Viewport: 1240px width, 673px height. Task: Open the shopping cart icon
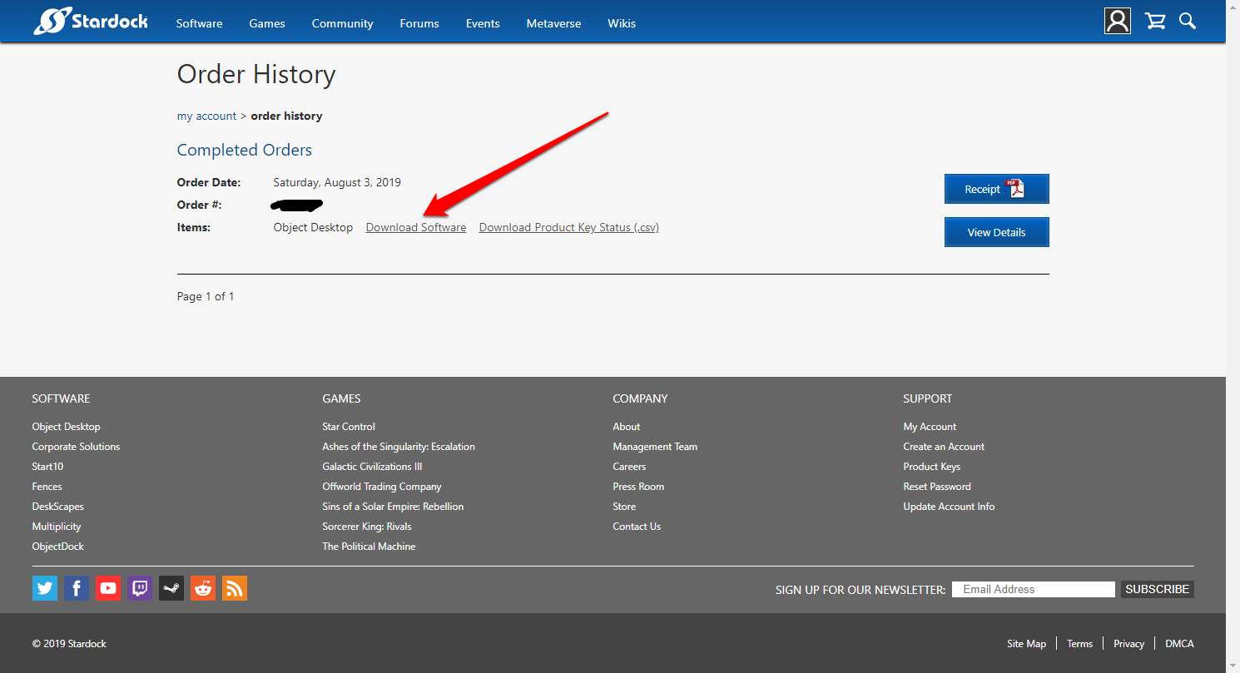(x=1155, y=21)
